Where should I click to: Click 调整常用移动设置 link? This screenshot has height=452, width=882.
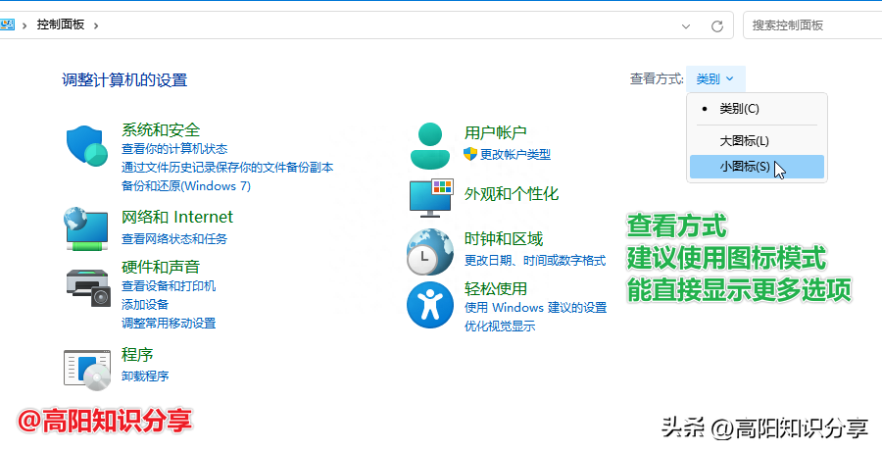tap(169, 324)
